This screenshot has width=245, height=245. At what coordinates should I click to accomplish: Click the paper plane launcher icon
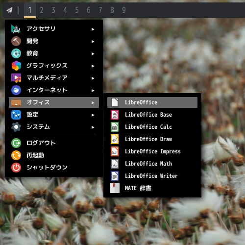(x=9, y=10)
